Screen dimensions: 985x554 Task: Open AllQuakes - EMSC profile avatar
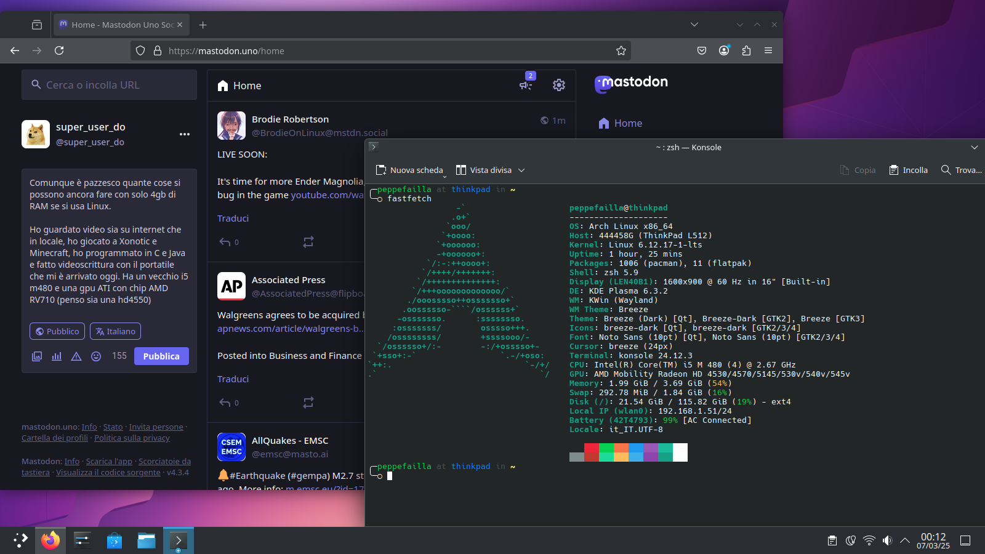tap(231, 447)
